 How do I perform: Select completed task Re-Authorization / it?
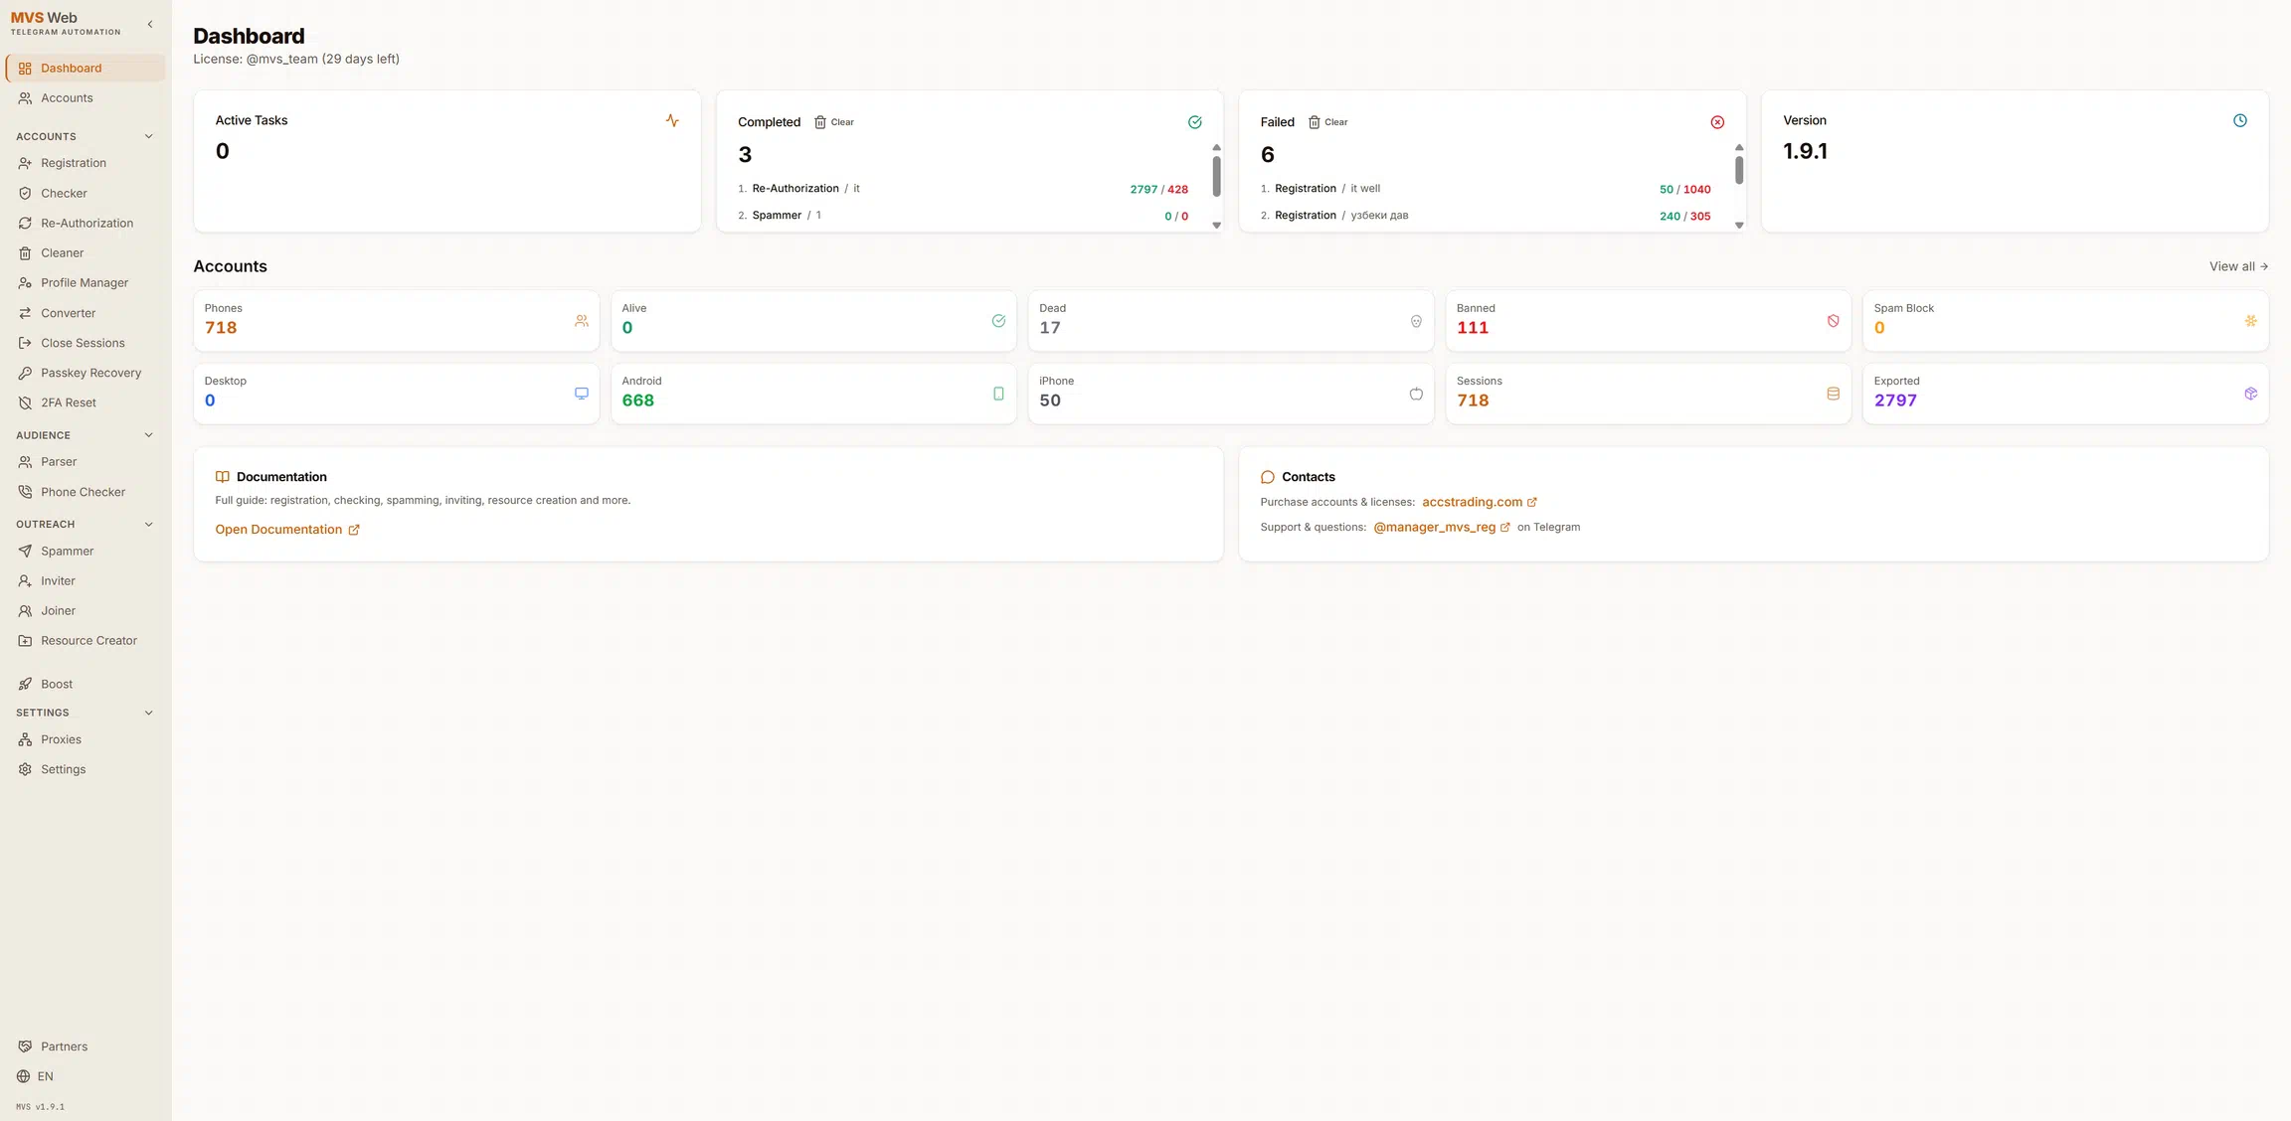point(963,189)
